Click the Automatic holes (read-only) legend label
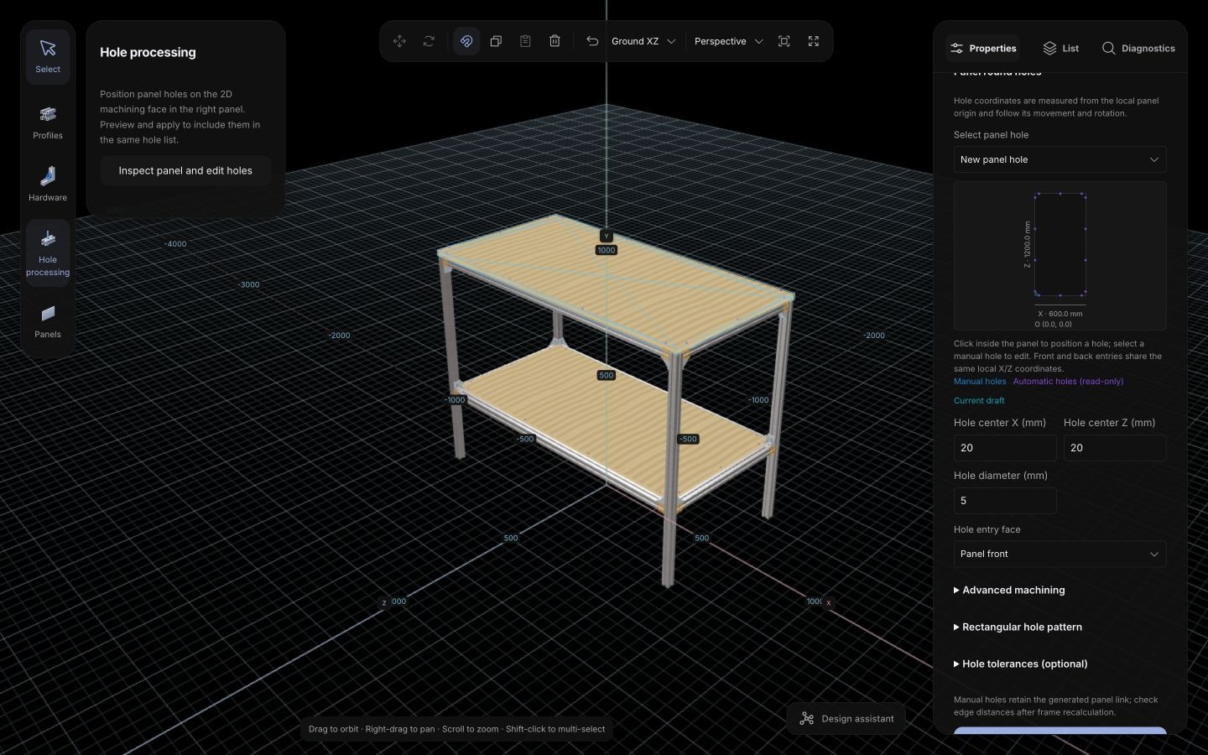The height and width of the screenshot is (755, 1208). 1068,382
